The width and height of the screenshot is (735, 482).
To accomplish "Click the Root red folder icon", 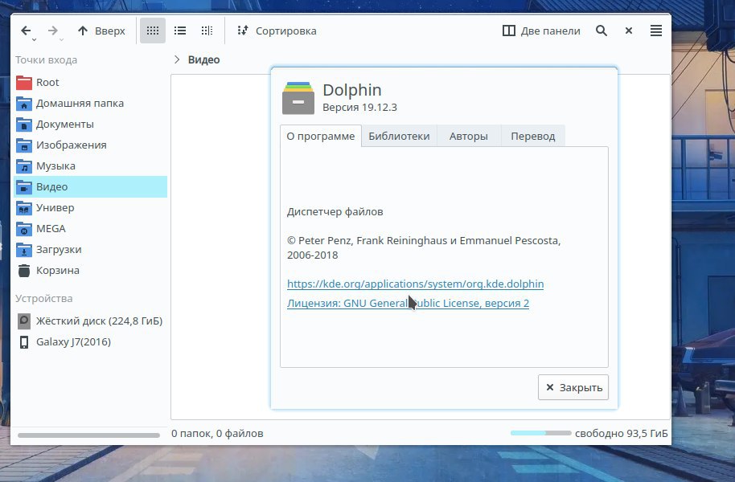I will click(x=24, y=83).
